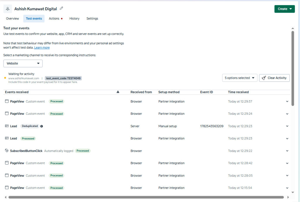Click the pencil edit icon next to dataset name
Screen dimensions: 300x202
(x=62, y=8)
